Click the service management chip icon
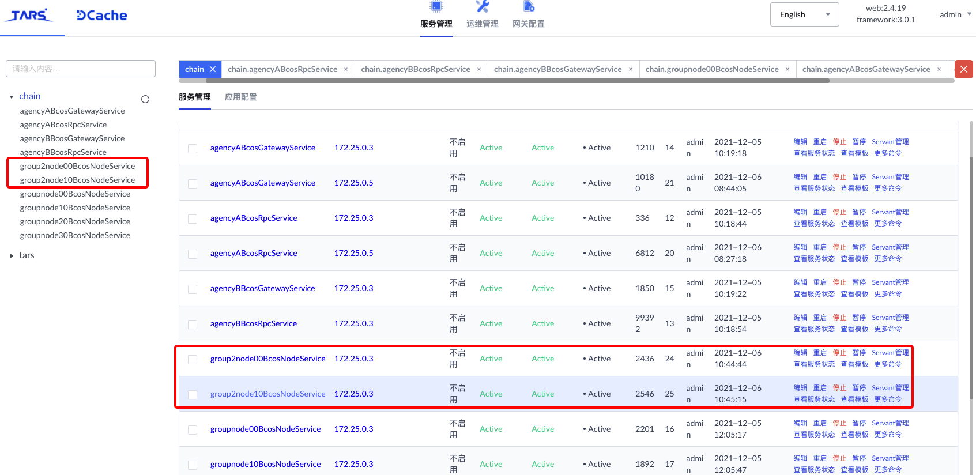This screenshot has height=475, width=976. 436,6
